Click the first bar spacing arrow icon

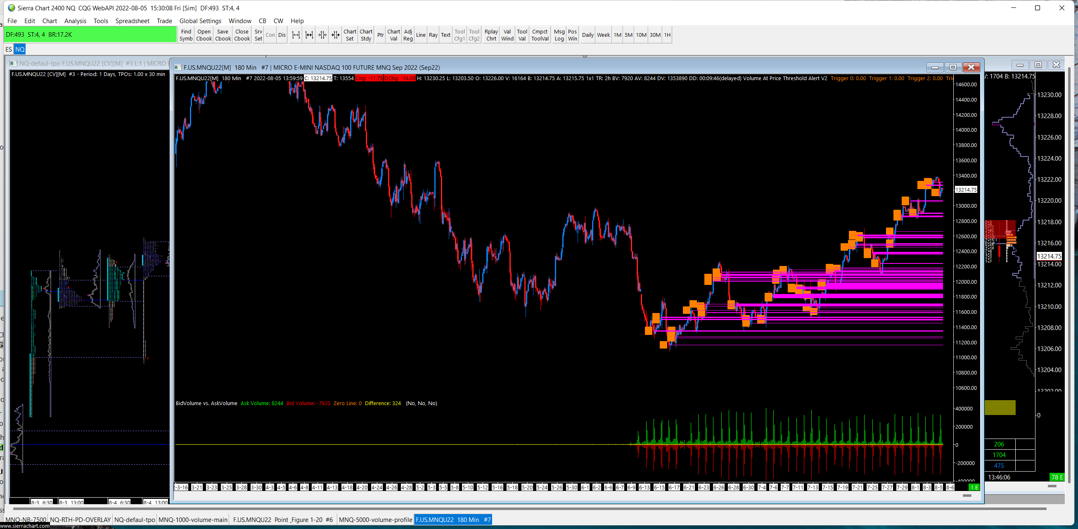296,35
